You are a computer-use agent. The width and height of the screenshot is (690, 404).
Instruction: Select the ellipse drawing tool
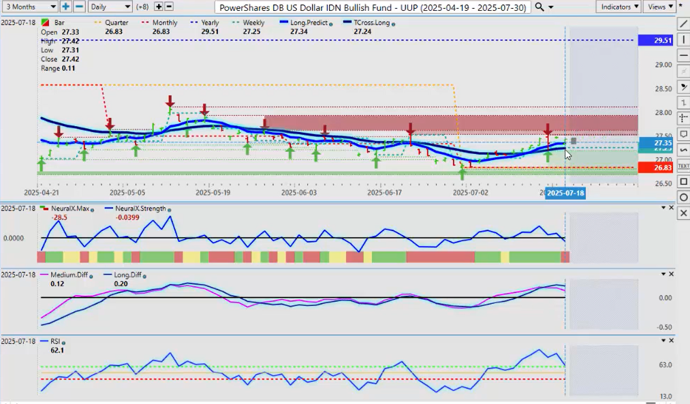coord(683,198)
